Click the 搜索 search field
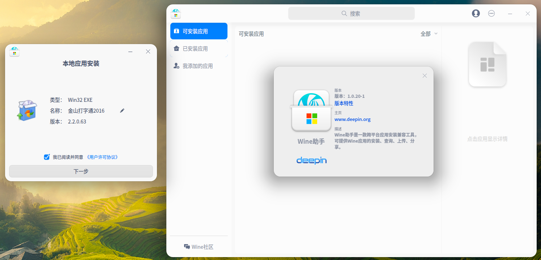 pyautogui.click(x=351, y=13)
